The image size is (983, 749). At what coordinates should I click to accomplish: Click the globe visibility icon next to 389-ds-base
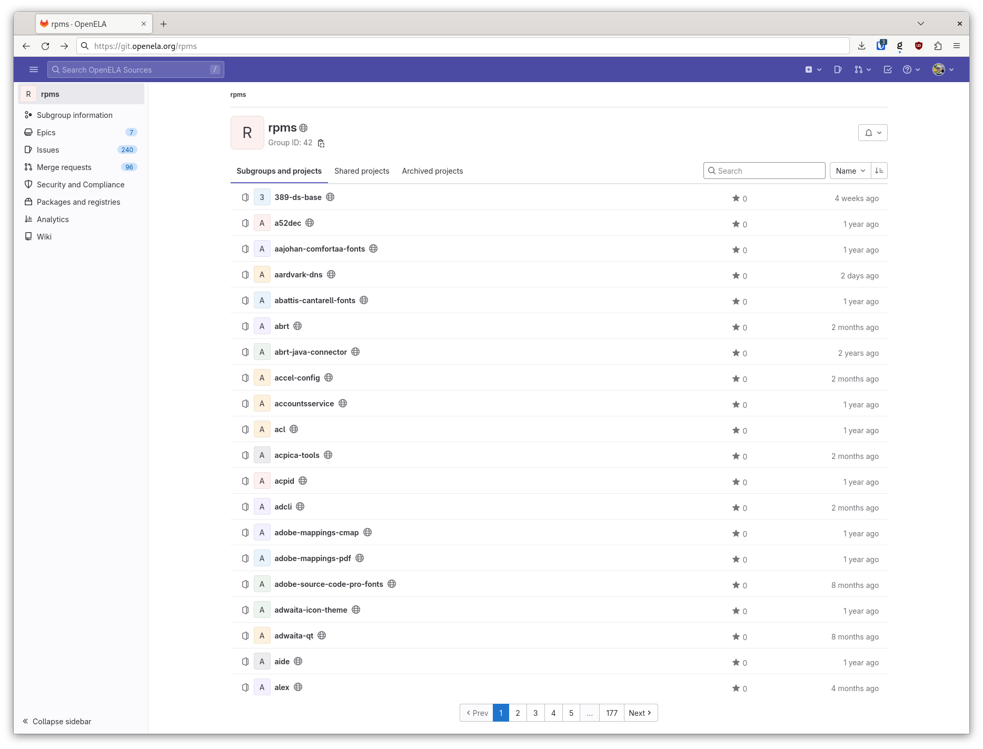(x=330, y=197)
